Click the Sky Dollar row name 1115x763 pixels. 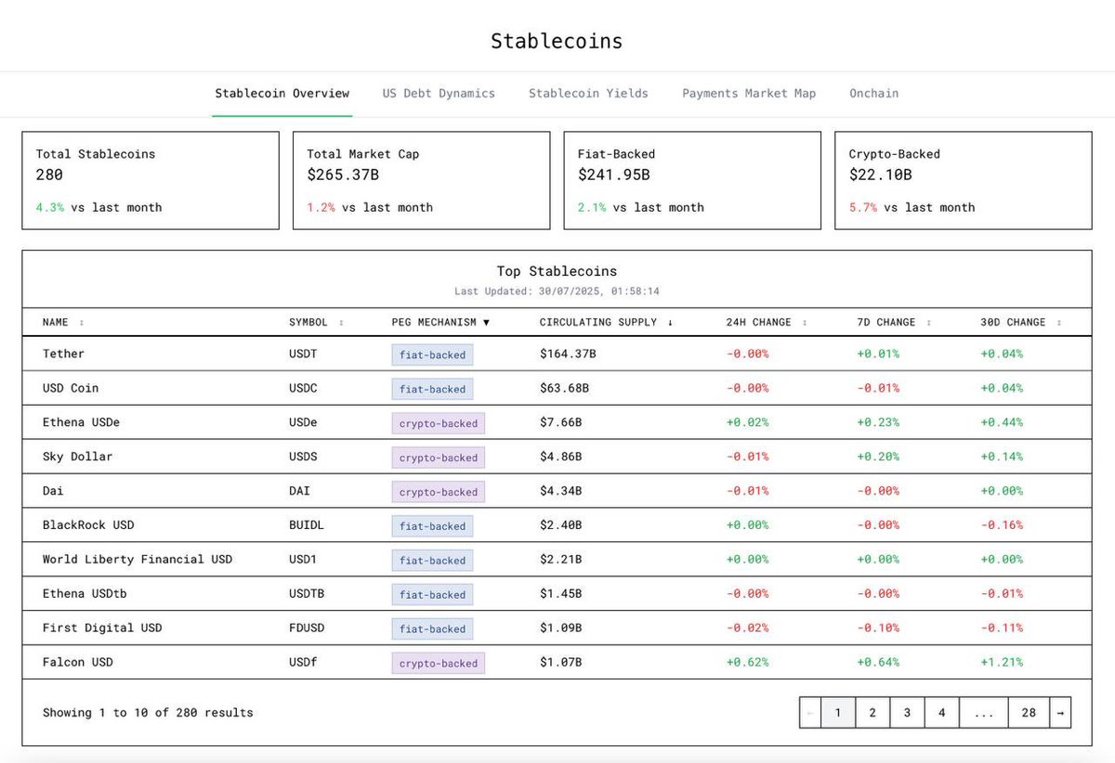tap(77, 457)
